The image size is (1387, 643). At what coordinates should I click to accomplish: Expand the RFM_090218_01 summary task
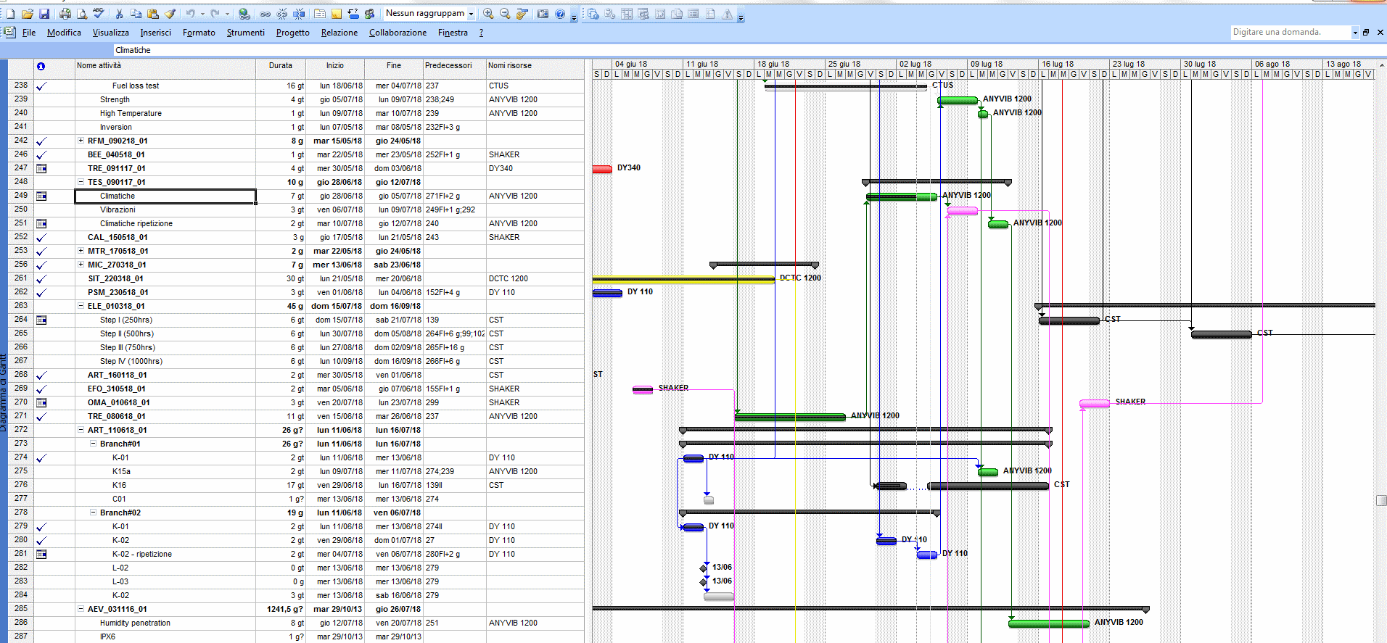(x=81, y=141)
